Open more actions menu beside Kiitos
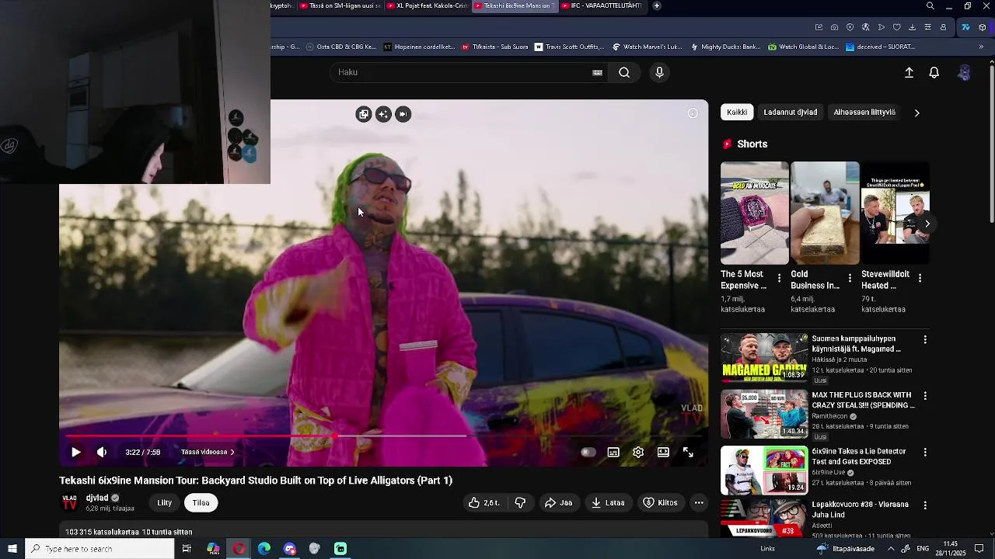This screenshot has width=995, height=559. pos(699,502)
